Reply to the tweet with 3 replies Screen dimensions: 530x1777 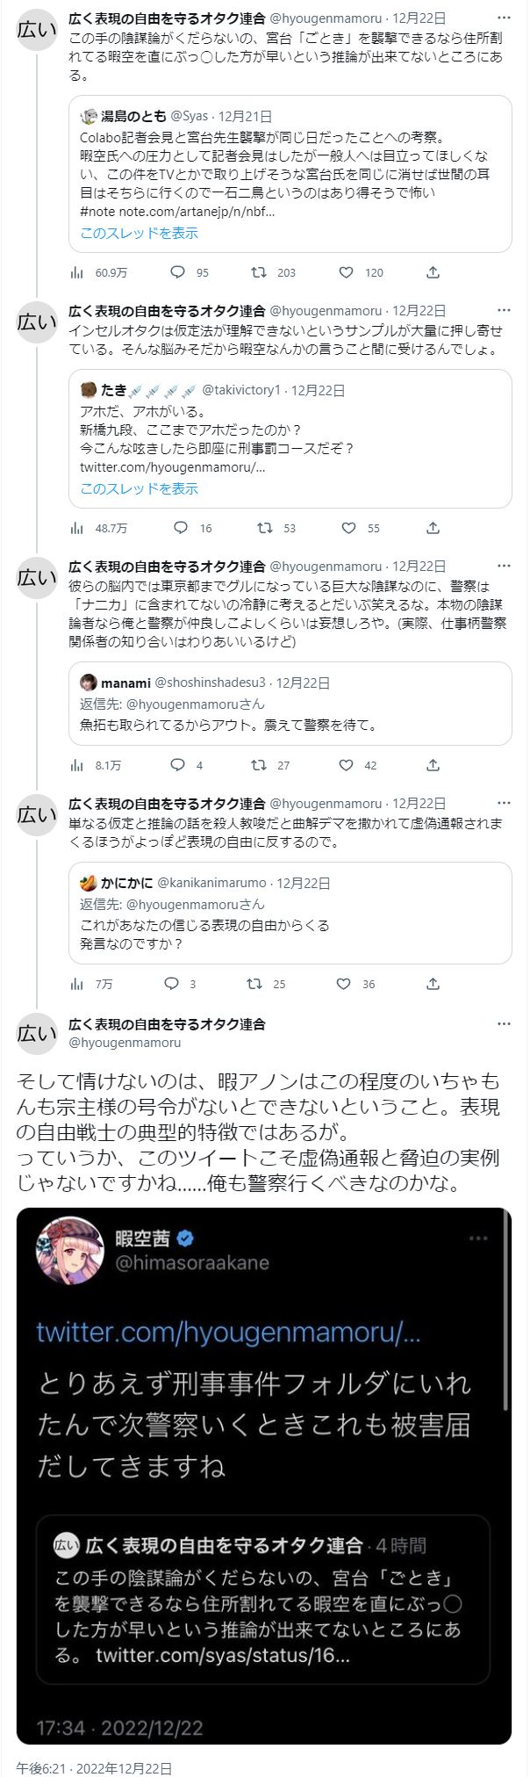click(172, 984)
